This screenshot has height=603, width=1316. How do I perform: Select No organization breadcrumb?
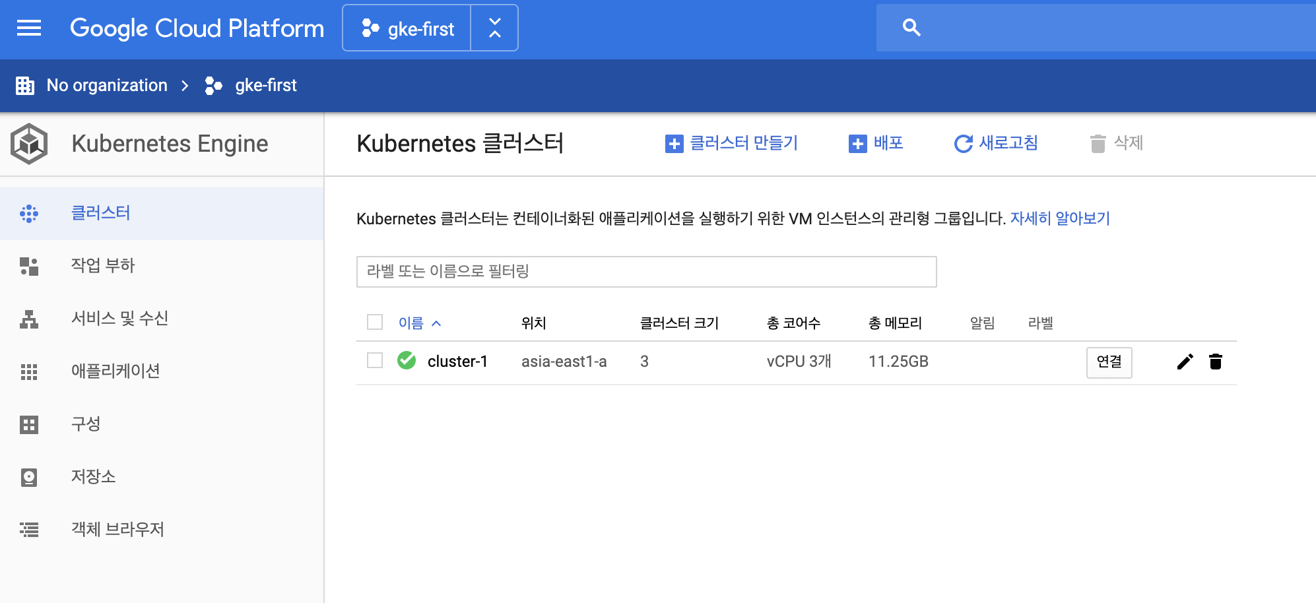107,85
